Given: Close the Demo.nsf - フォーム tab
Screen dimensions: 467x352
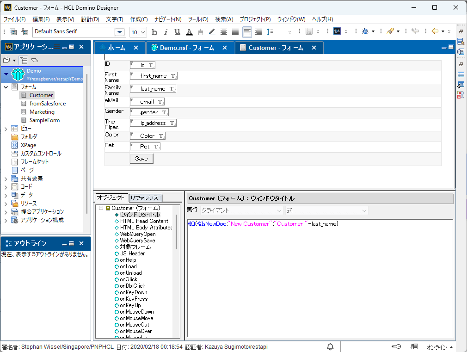Looking at the screenshot, I should pyautogui.click(x=225, y=48).
